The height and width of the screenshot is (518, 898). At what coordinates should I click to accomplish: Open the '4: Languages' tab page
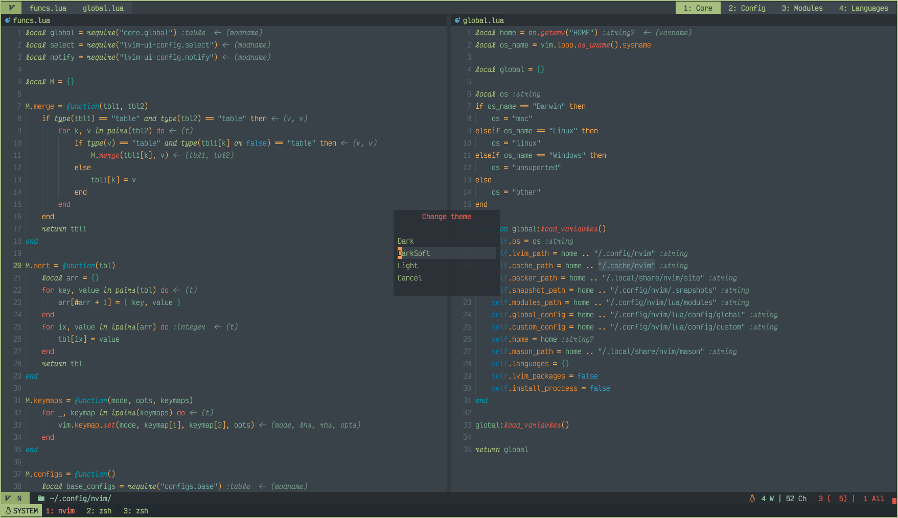[x=864, y=8]
